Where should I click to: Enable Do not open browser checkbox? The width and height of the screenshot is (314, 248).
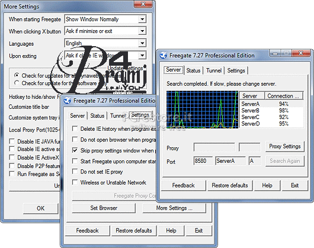coord(75,140)
